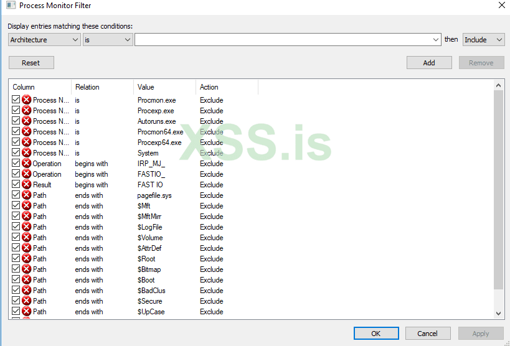Click the red exclude icon for $Secure row
The width and height of the screenshot is (510, 346).
26,301
